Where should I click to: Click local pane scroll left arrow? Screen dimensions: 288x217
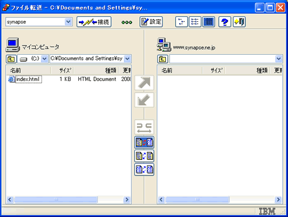[10, 200]
